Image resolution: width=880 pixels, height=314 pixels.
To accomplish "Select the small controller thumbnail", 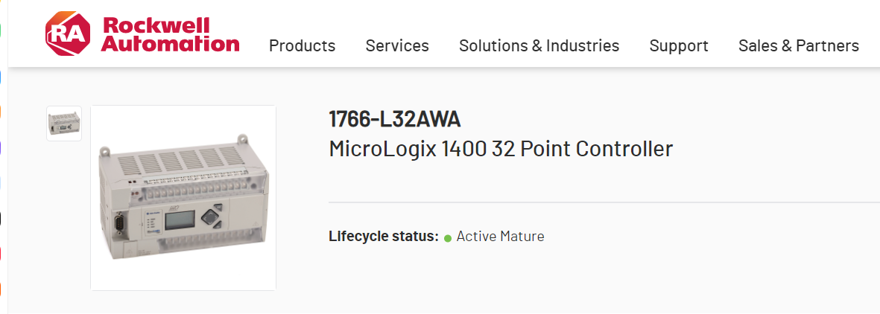I will click(64, 123).
